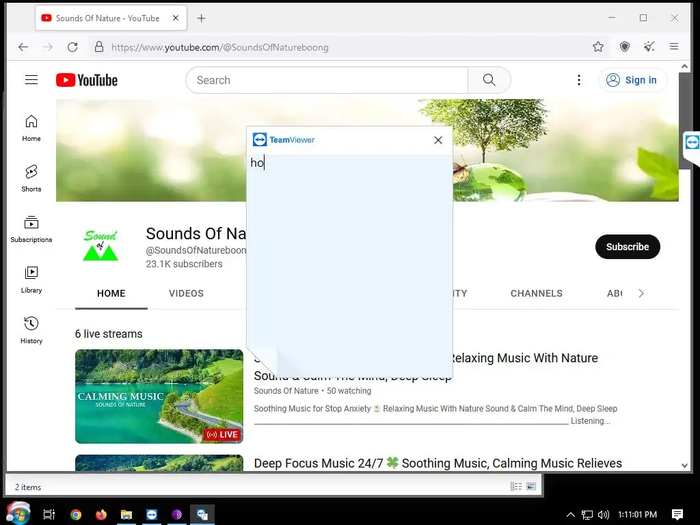Click the channel avatar logo

[100, 245]
